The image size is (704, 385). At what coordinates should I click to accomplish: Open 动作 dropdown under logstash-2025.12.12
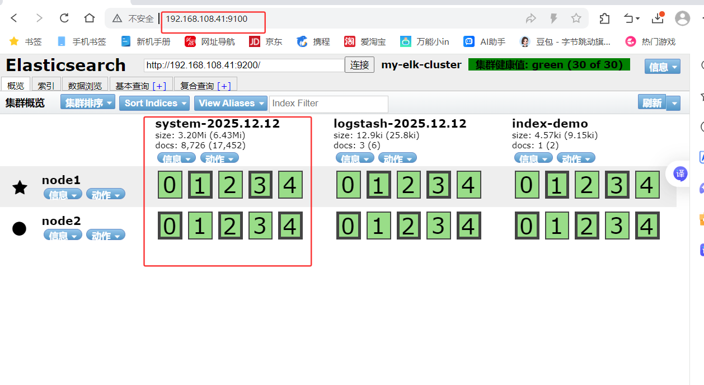(x=397, y=158)
